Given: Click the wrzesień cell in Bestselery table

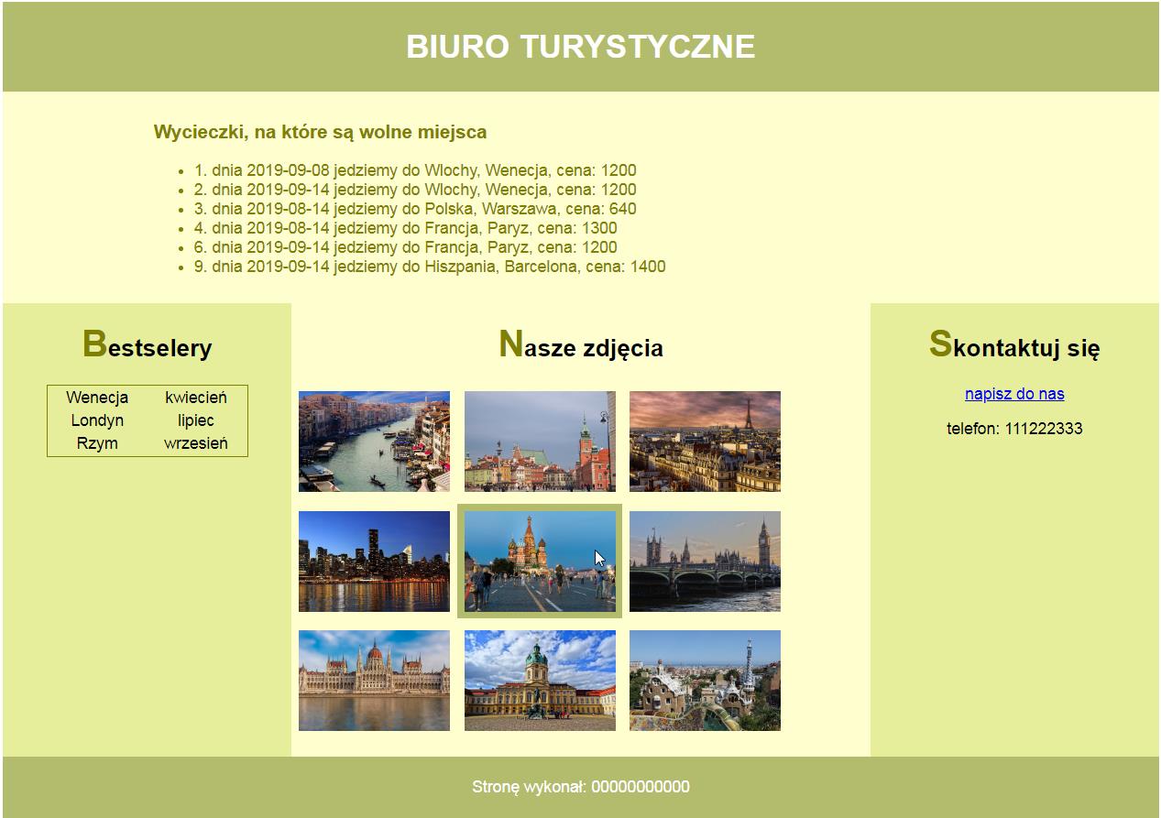Looking at the screenshot, I should [196, 443].
